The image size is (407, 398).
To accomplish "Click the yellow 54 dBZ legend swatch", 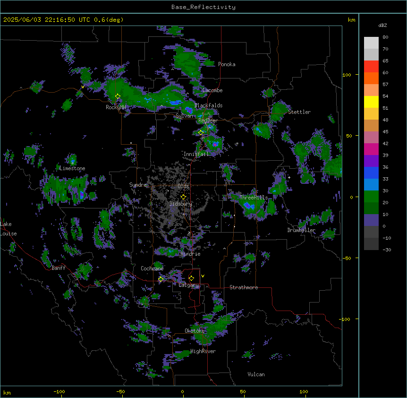I will coord(371,102).
